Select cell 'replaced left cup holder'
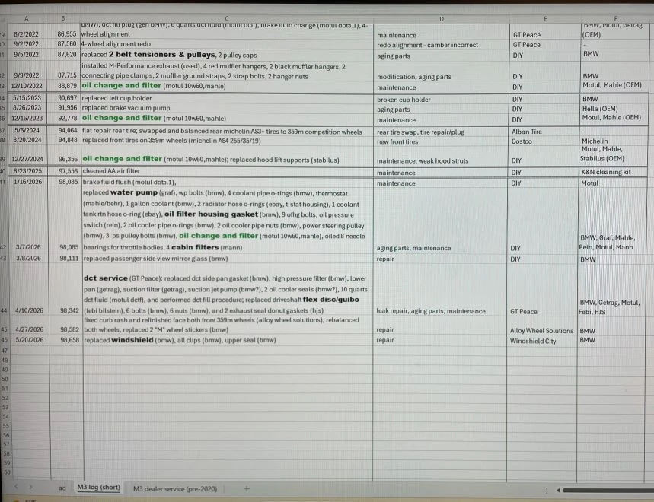Viewport: 654px width, 502px height. pyautogui.click(x=228, y=98)
